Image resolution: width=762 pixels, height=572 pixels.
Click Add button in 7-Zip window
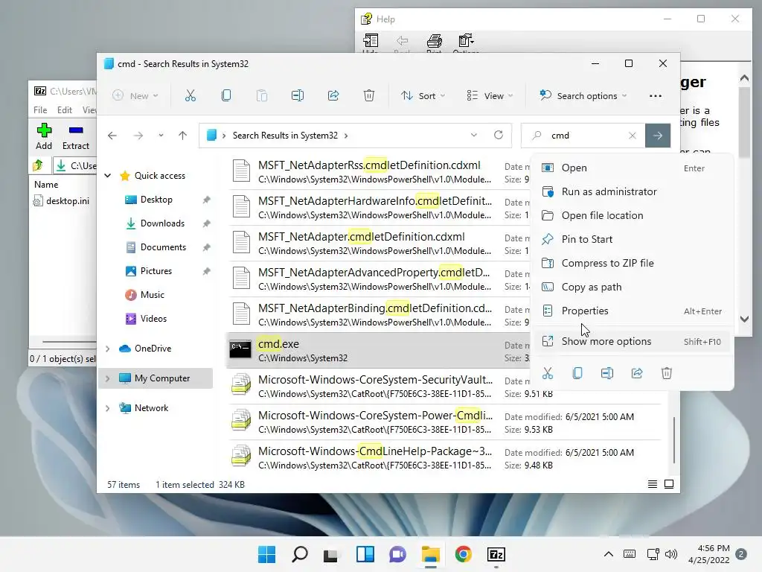click(44, 137)
